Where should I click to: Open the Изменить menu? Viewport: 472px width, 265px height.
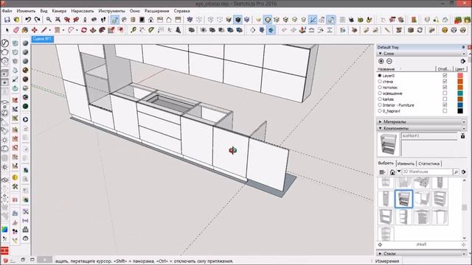click(27, 11)
